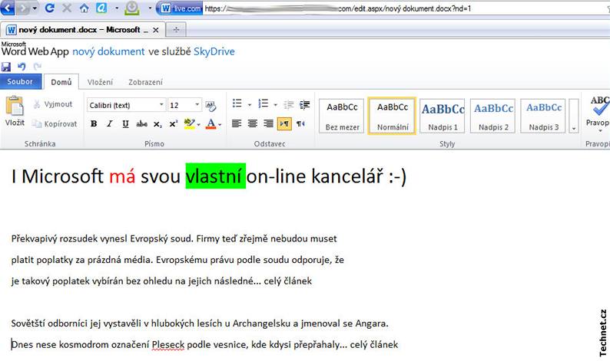Reload the page with the refresh icon

49,8
